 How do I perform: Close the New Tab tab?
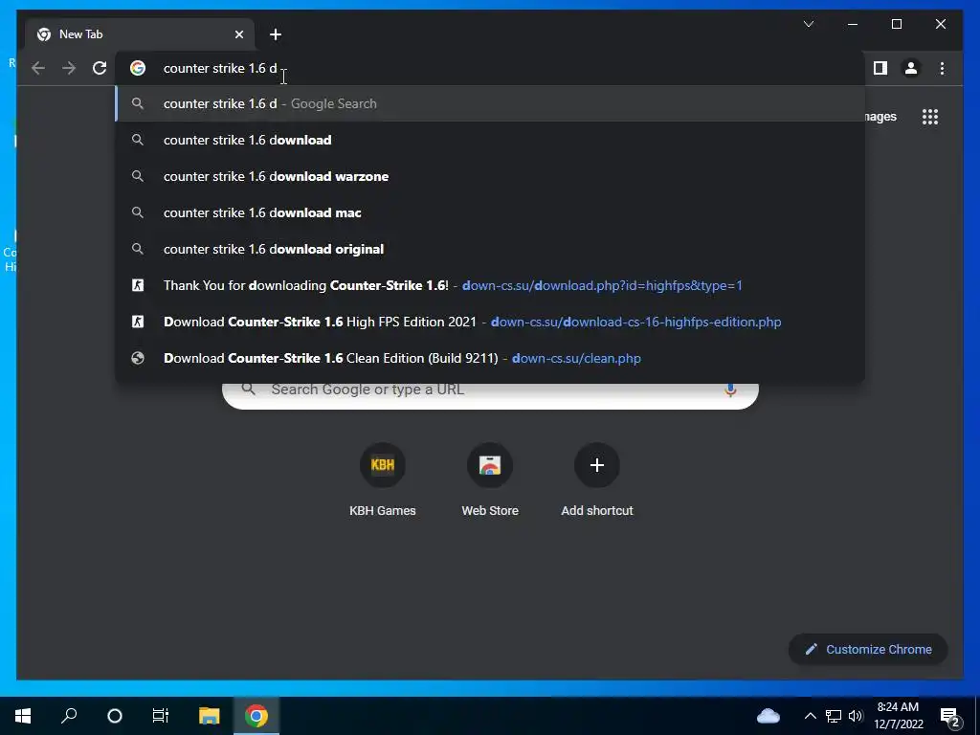click(238, 34)
